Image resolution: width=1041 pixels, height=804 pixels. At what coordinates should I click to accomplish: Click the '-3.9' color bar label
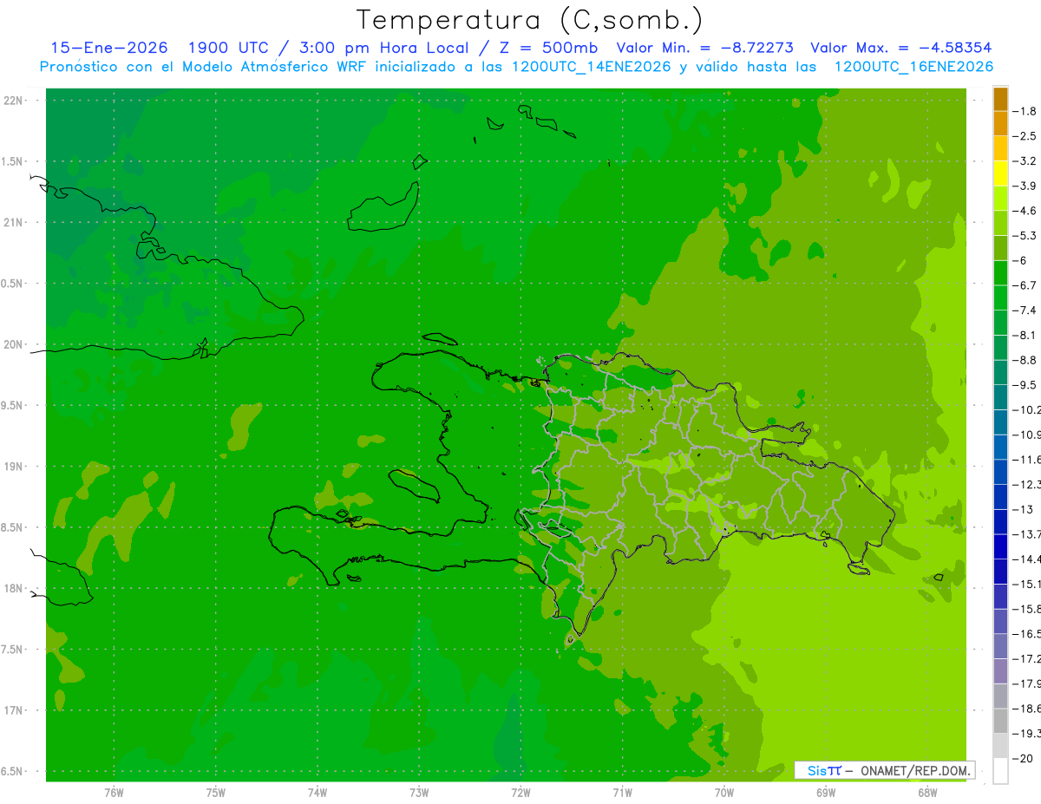coord(1024,186)
